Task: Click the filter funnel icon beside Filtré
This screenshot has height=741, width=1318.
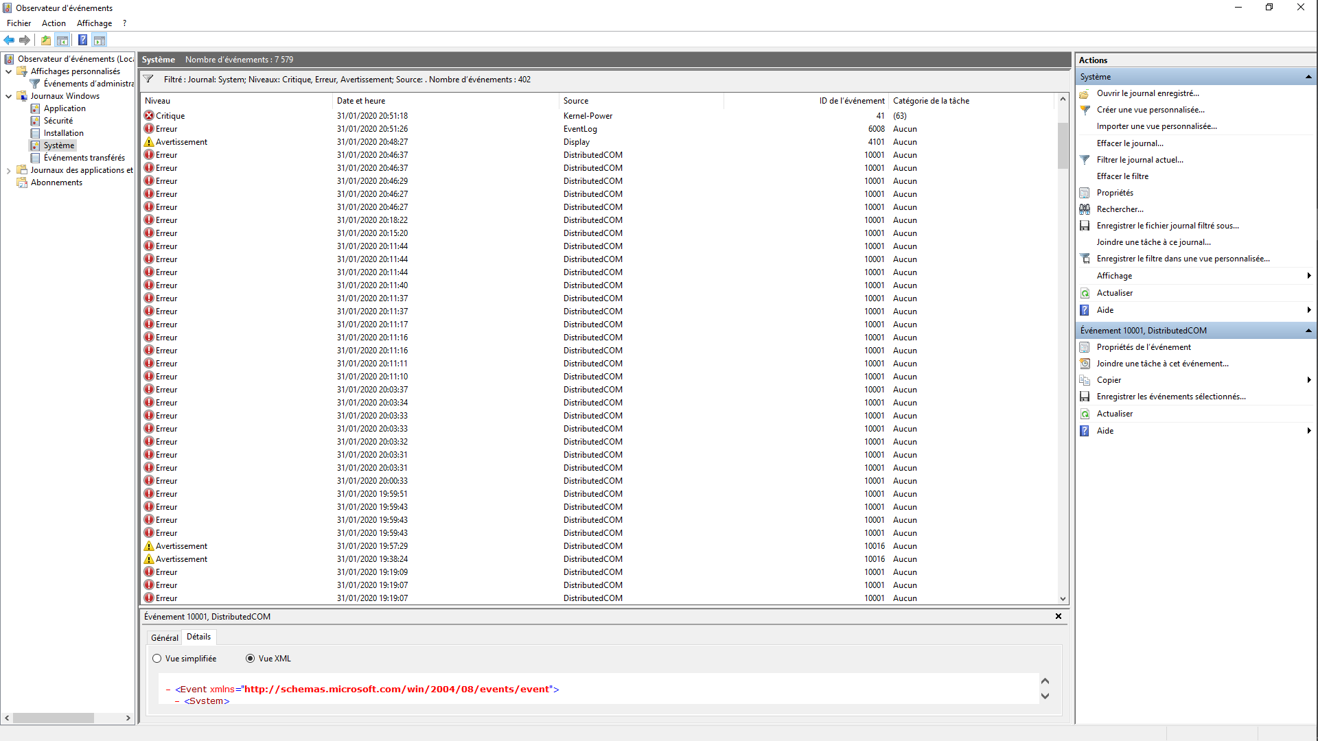Action: tap(148, 80)
